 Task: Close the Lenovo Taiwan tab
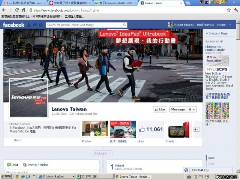(x=181, y=3)
